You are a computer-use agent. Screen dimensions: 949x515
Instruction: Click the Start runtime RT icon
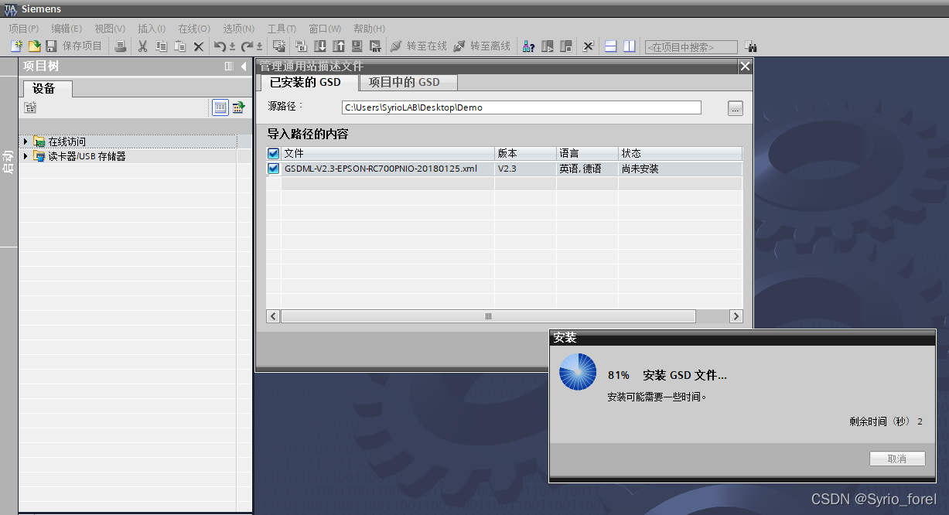tap(376, 46)
